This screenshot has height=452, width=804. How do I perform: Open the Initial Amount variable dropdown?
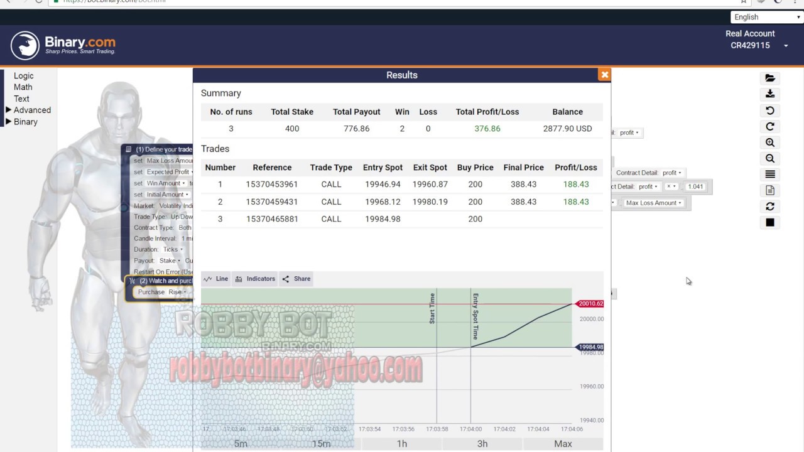166,195
